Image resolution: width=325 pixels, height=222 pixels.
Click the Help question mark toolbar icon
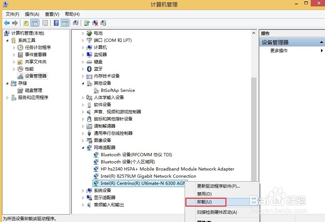[56, 23]
